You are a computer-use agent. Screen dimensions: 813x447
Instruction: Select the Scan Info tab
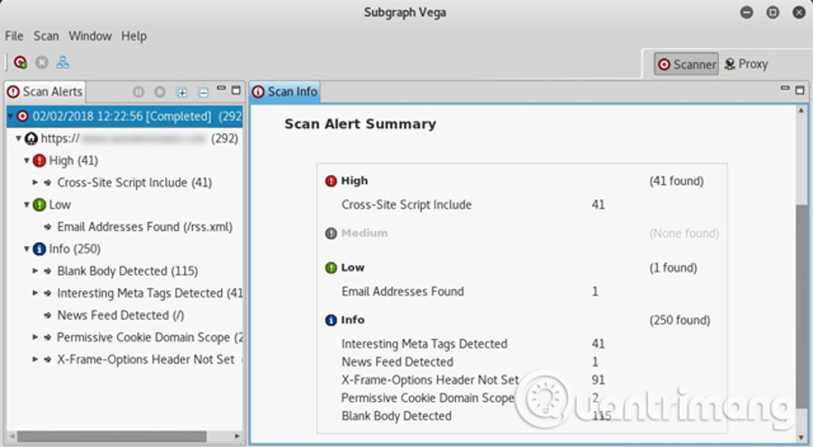tap(285, 92)
